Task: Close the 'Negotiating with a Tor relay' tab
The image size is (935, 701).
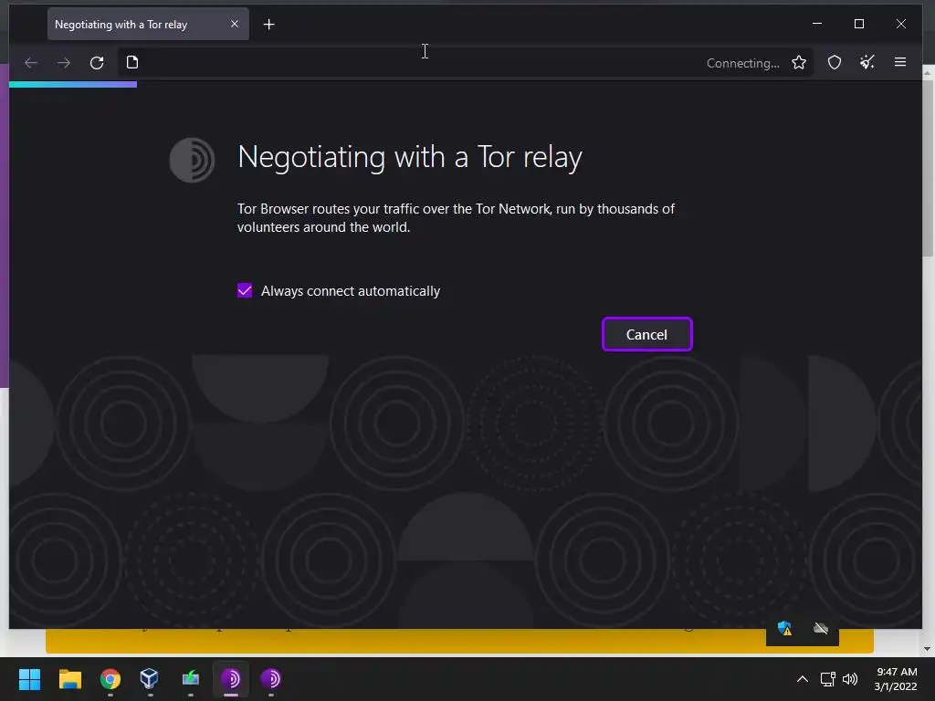Action: [x=235, y=24]
